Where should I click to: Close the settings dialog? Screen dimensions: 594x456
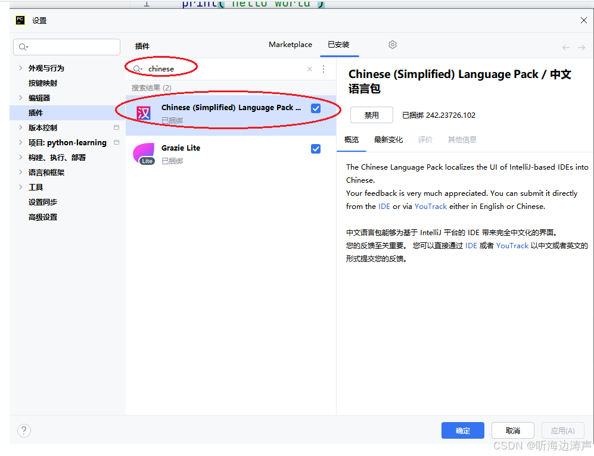(584, 20)
